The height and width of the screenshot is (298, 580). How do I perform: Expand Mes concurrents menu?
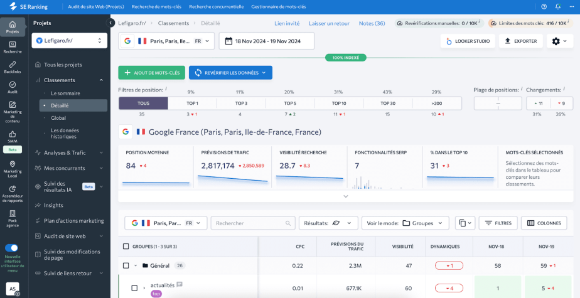coord(70,168)
